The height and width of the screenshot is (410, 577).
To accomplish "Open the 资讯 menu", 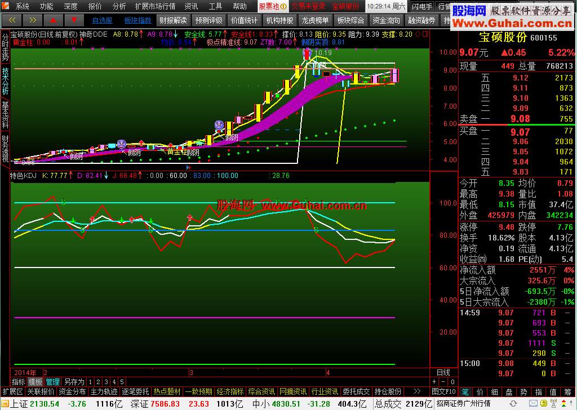I will pos(191,6).
